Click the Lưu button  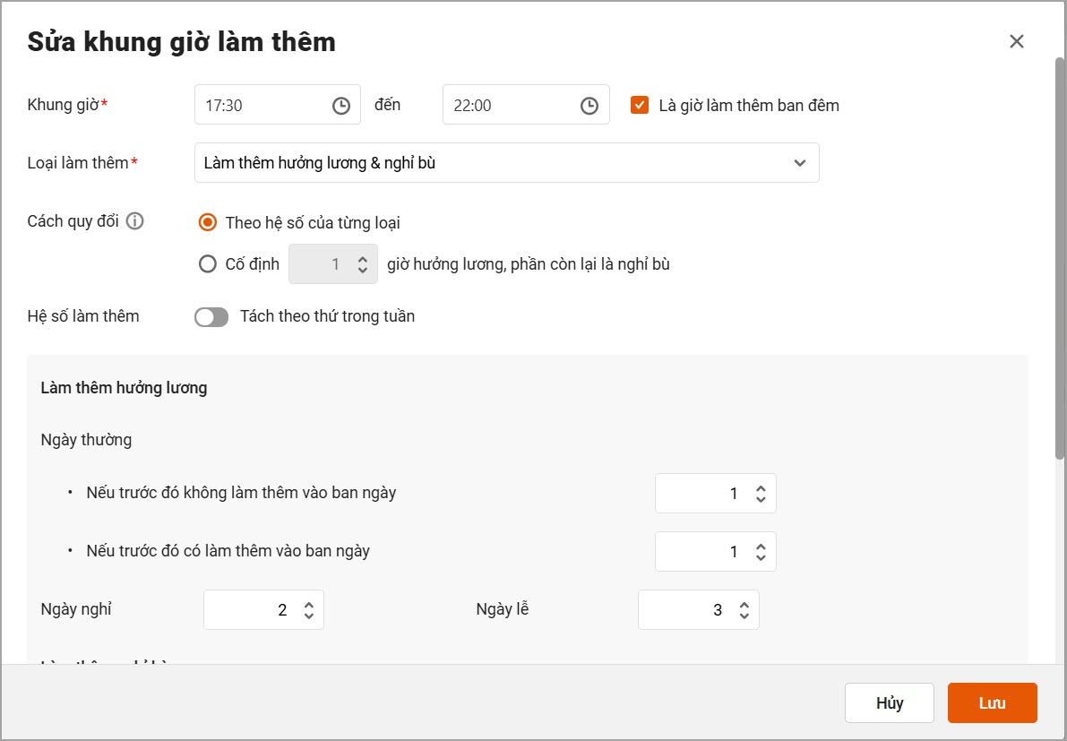(x=992, y=702)
